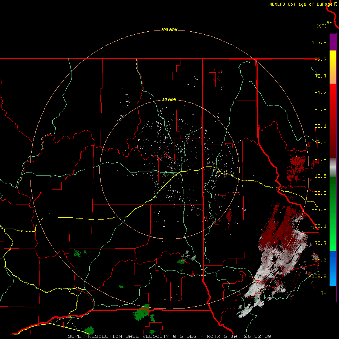Viewport: 339px width, 339px height.
Task: Click the NEXLAB-College of DuPage credit text
Action: coord(301,4)
